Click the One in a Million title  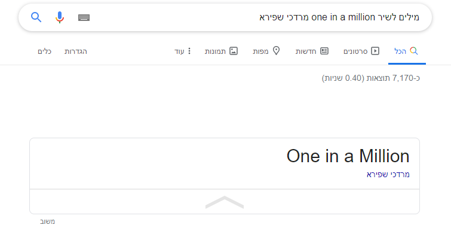[x=348, y=156]
